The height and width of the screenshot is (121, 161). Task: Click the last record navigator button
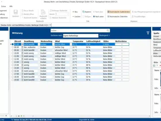19,116
